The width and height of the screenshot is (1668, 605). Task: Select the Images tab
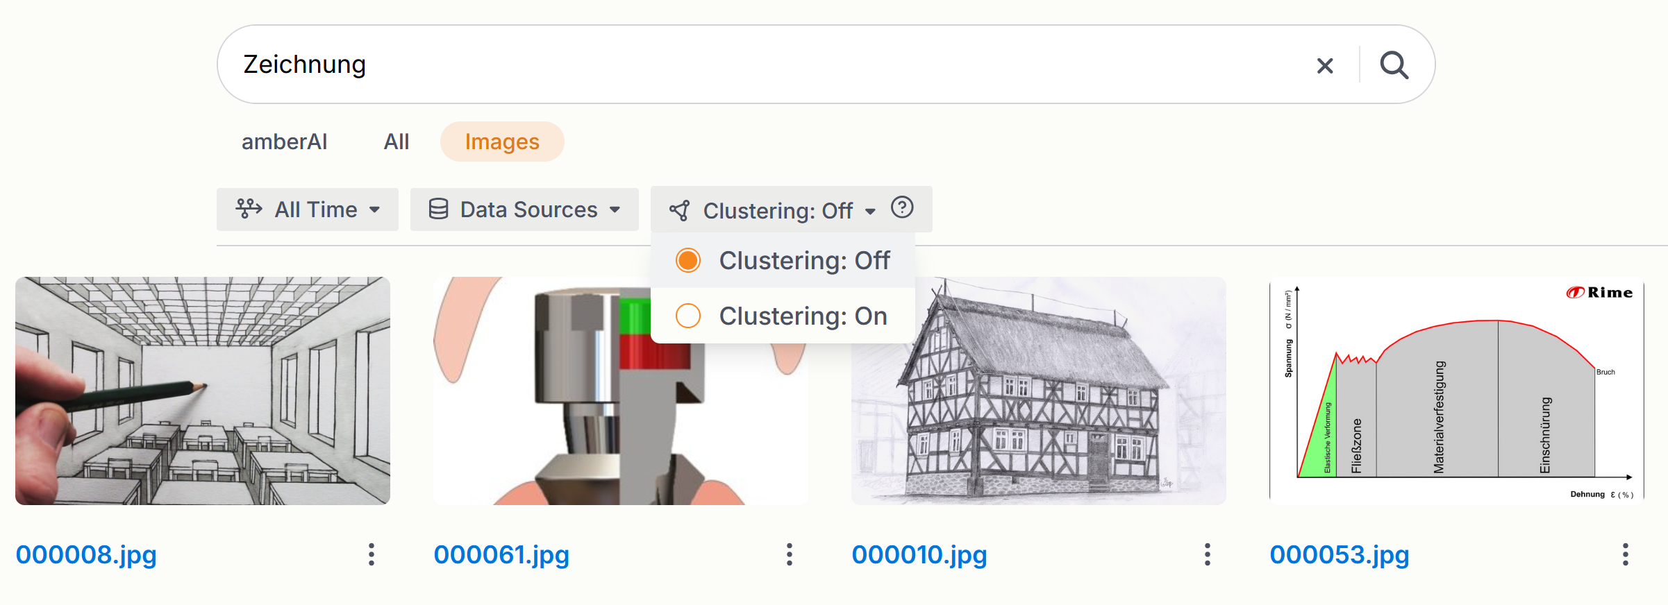501,142
